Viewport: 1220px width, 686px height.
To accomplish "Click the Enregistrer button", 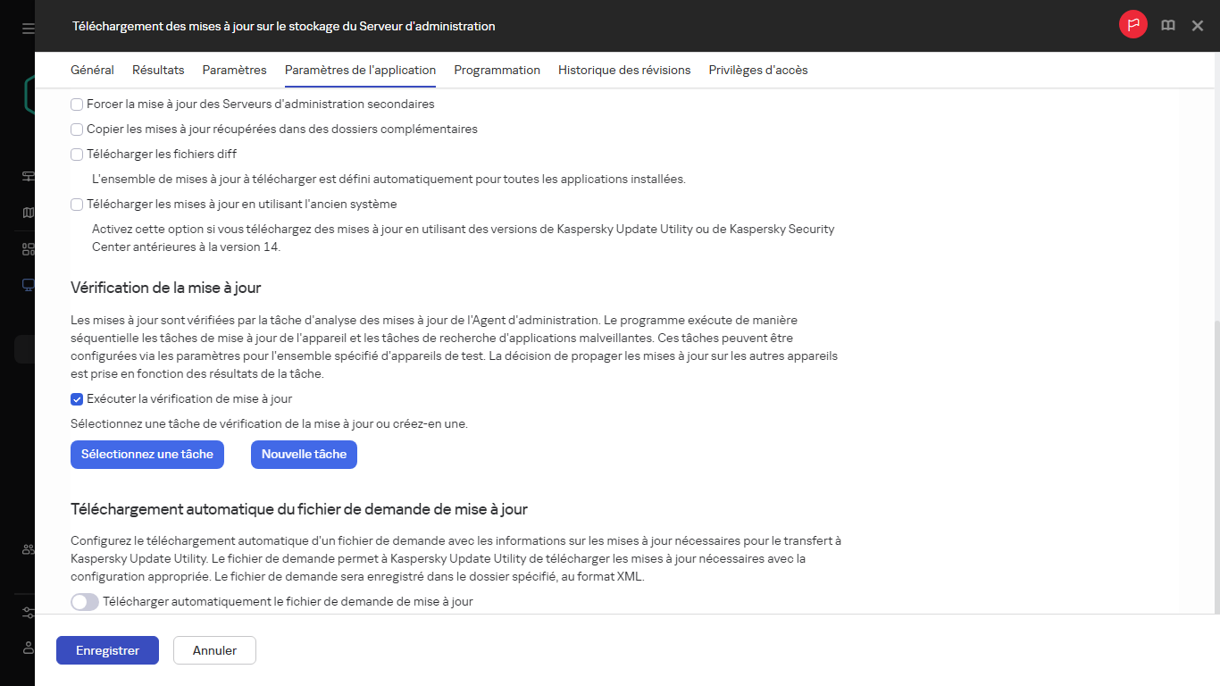I will [x=107, y=650].
